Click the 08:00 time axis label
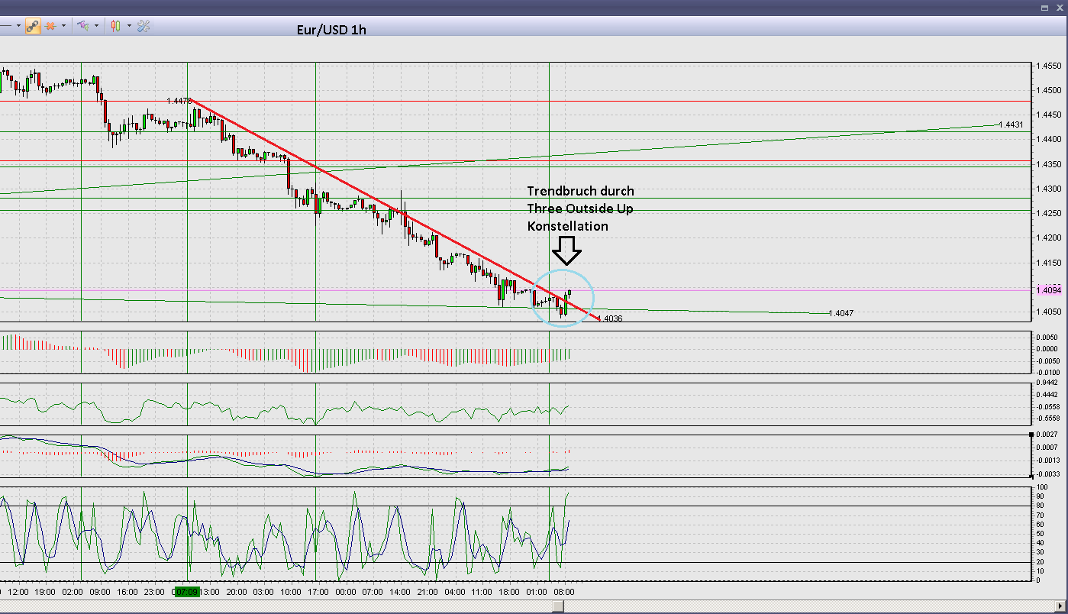 pyautogui.click(x=563, y=592)
